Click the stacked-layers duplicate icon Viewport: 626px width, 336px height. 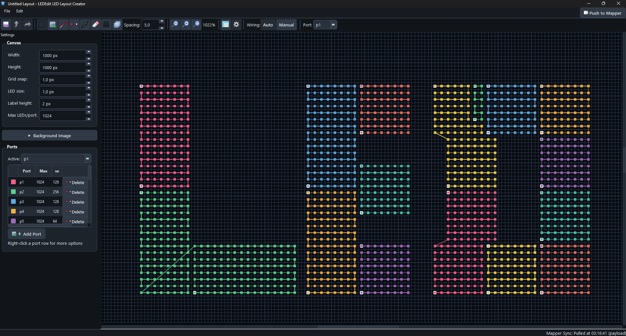tap(117, 25)
